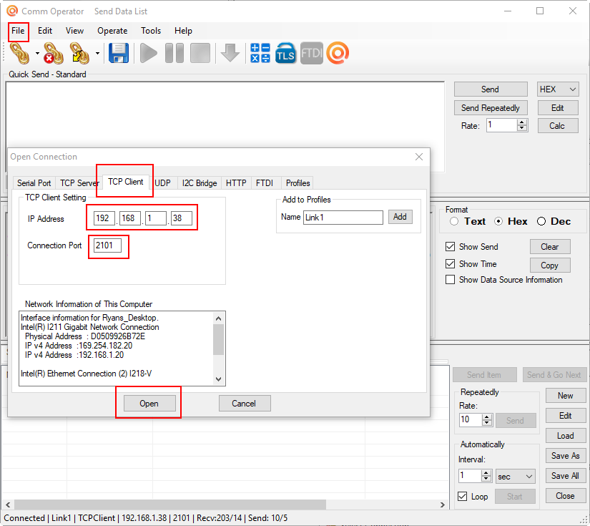Select the Text format radio button
Viewport: 590px width, 526px height.
[454, 221]
